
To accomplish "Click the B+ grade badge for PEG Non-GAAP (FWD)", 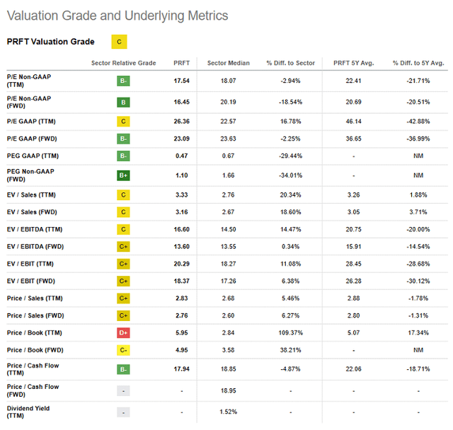I will (123, 175).
